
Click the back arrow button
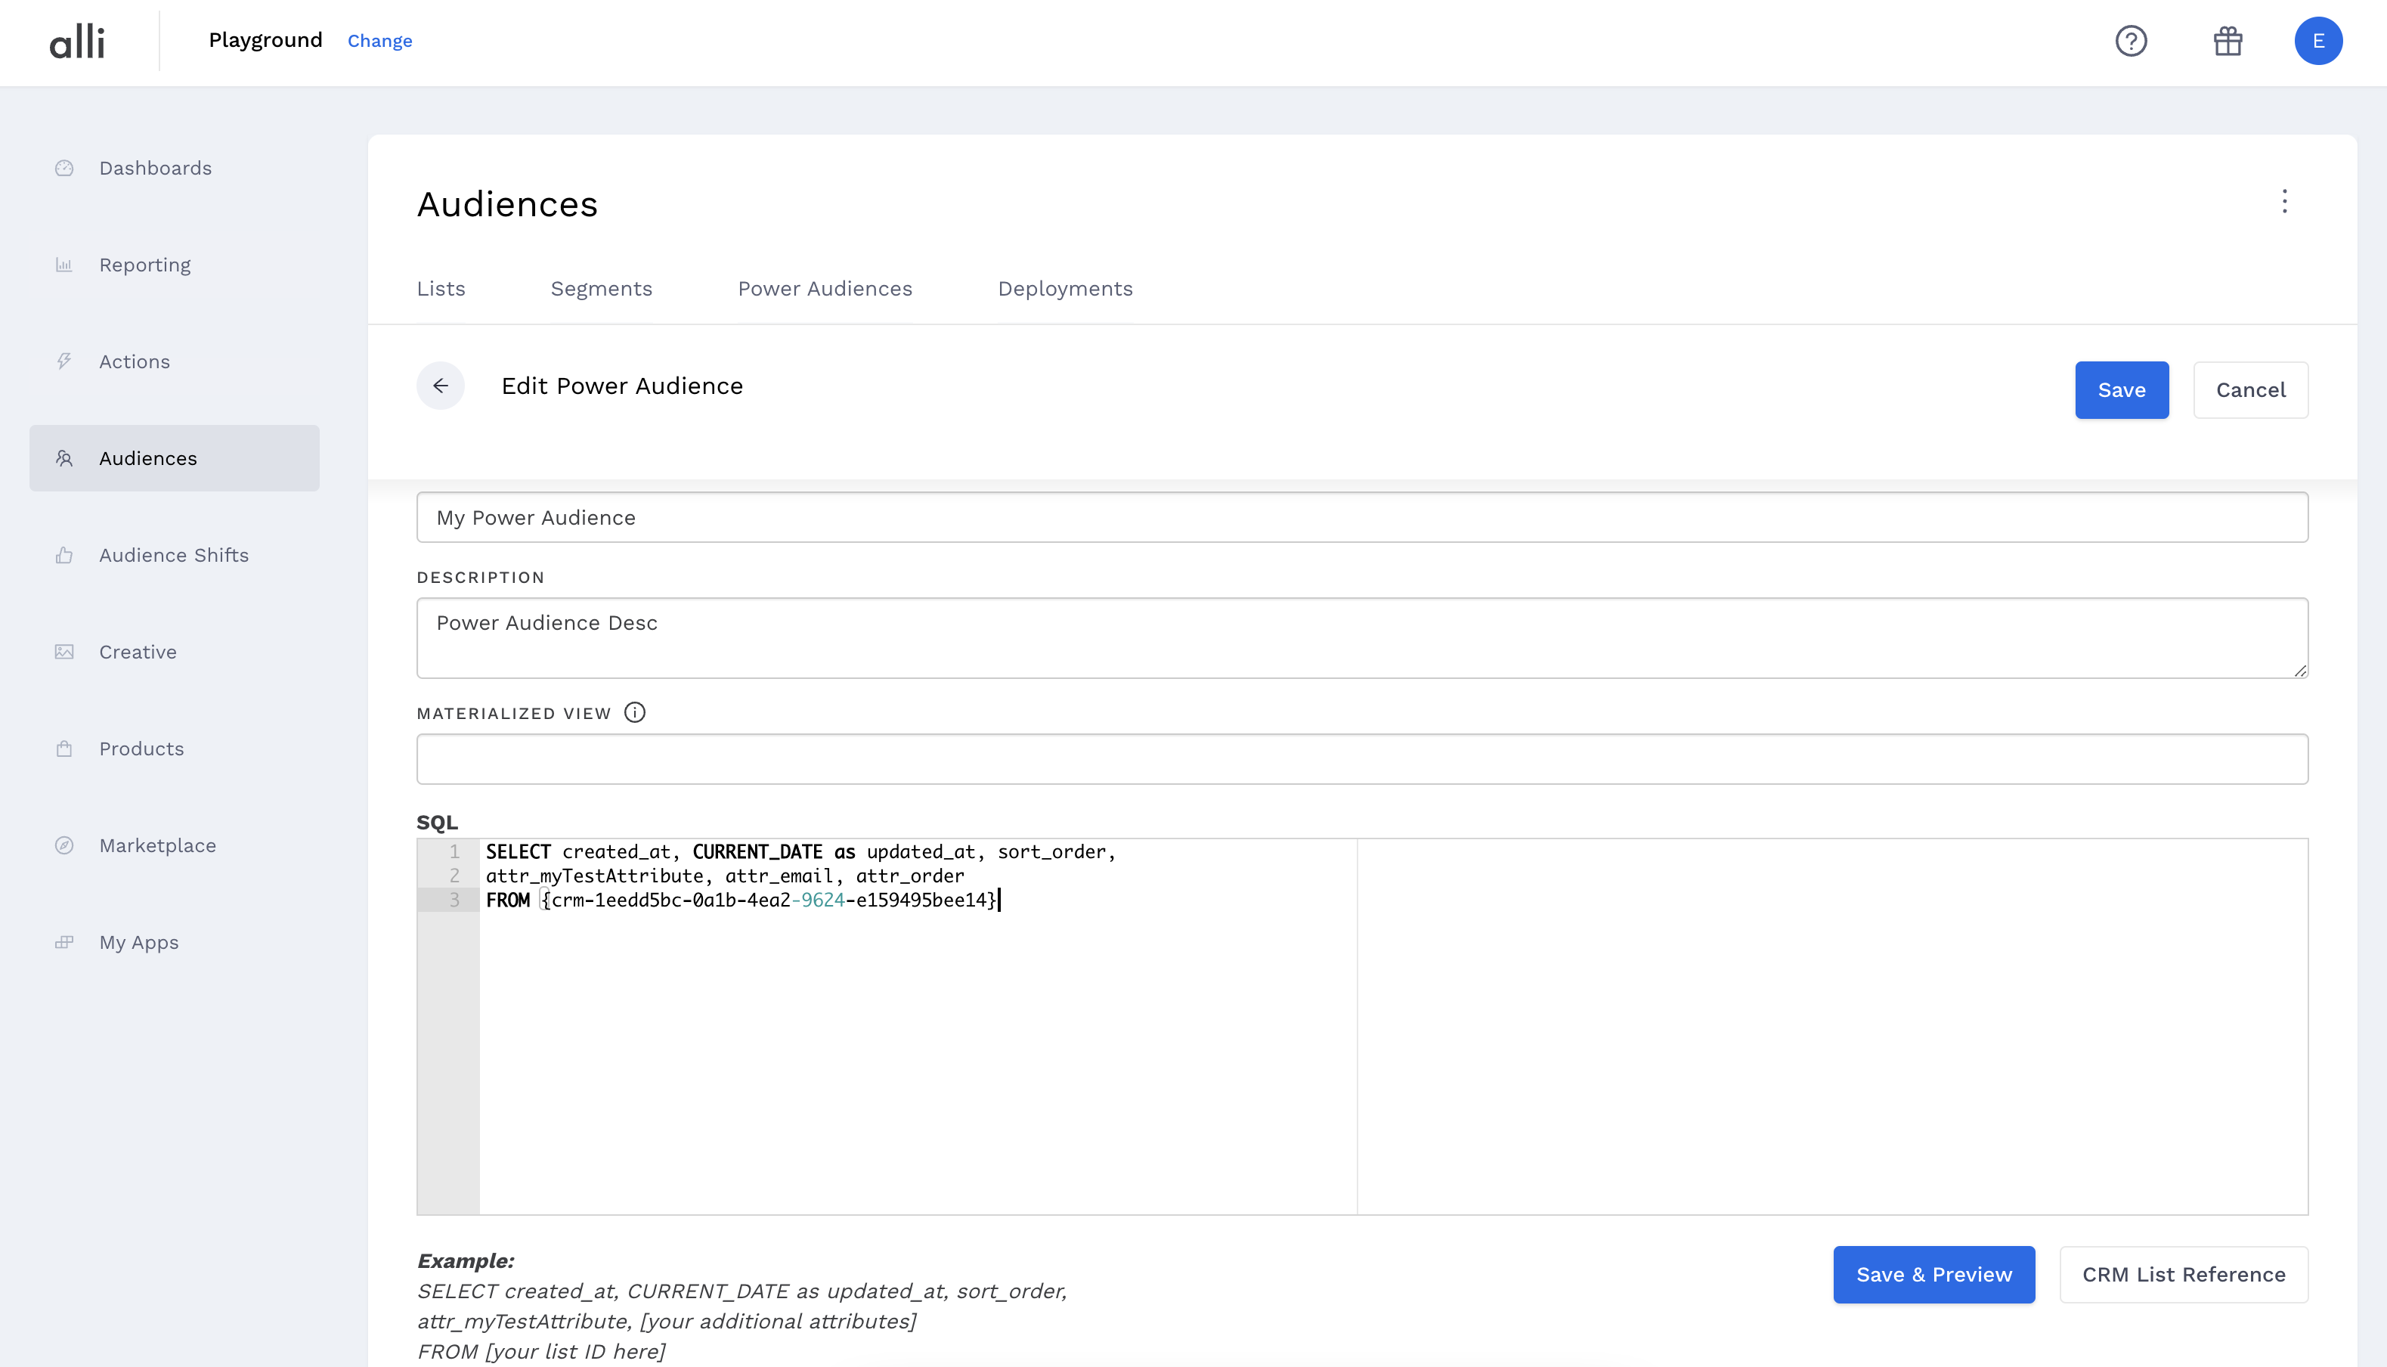(x=440, y=386)
